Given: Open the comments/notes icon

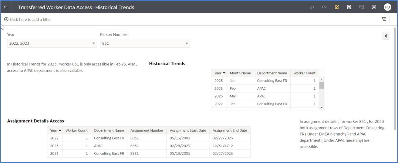Looking at the screenshot, I should [362, 7].
